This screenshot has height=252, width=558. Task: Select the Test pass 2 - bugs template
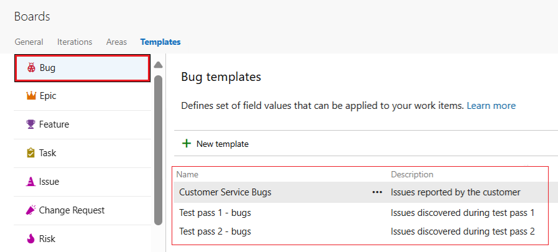coord(215,231)
